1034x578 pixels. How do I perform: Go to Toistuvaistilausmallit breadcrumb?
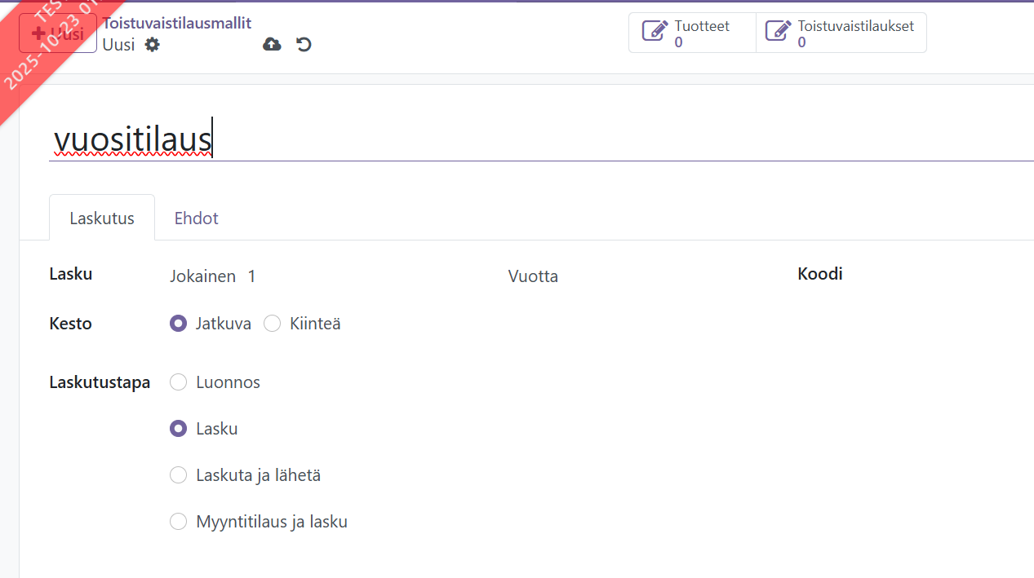pos(176,23)
